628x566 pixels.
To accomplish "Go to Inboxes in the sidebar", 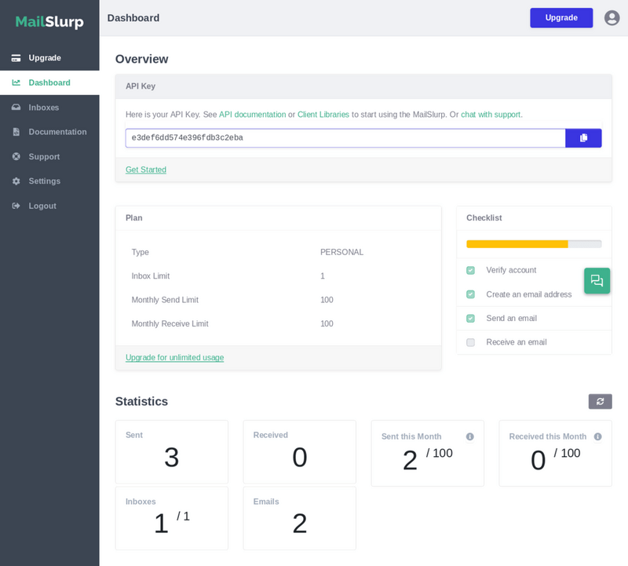I will (49, 108).
